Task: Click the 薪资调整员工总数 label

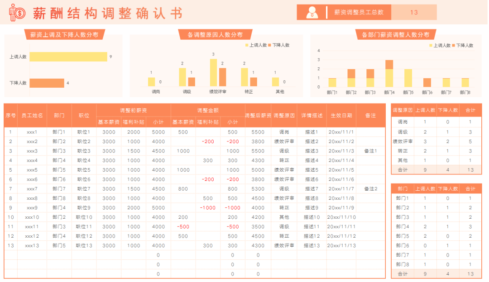Action: tap(359, 13)
